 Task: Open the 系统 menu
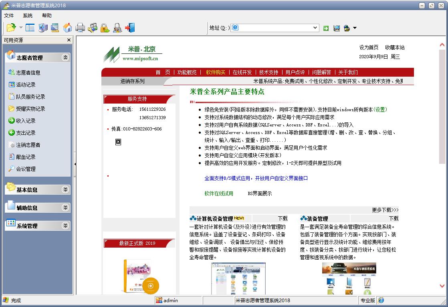point(27,15)
